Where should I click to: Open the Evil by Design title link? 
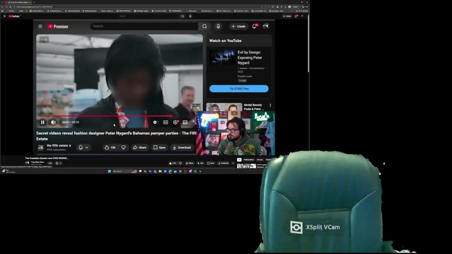pos(250,58)
